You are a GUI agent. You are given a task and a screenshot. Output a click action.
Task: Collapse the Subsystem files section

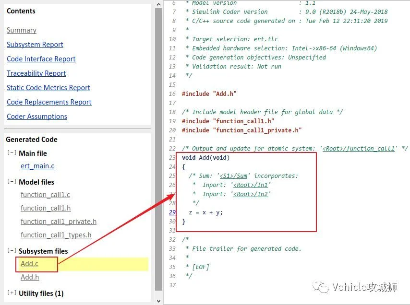pos(12,250)
